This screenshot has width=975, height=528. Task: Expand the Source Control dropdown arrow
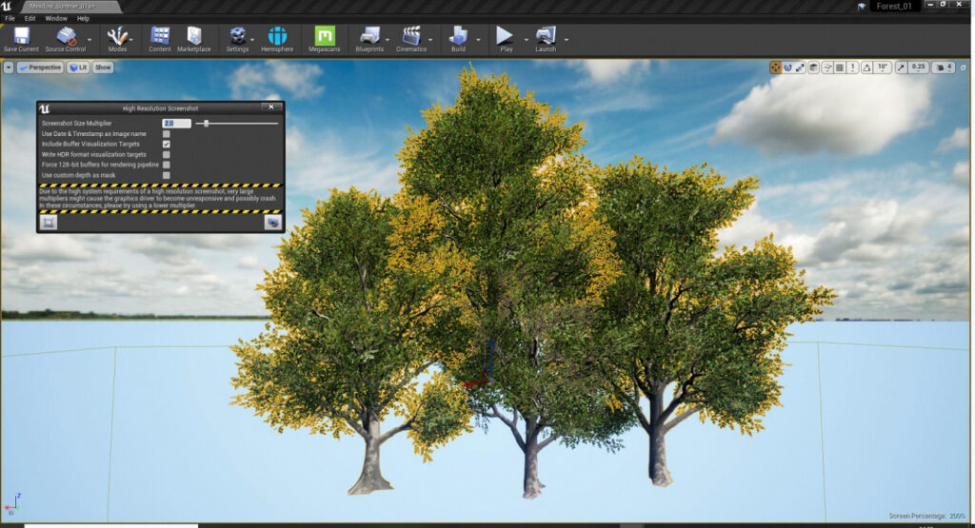click(x=90, y=40)
